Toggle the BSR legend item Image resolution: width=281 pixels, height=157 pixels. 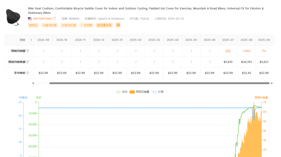click(x=122, y=92)
